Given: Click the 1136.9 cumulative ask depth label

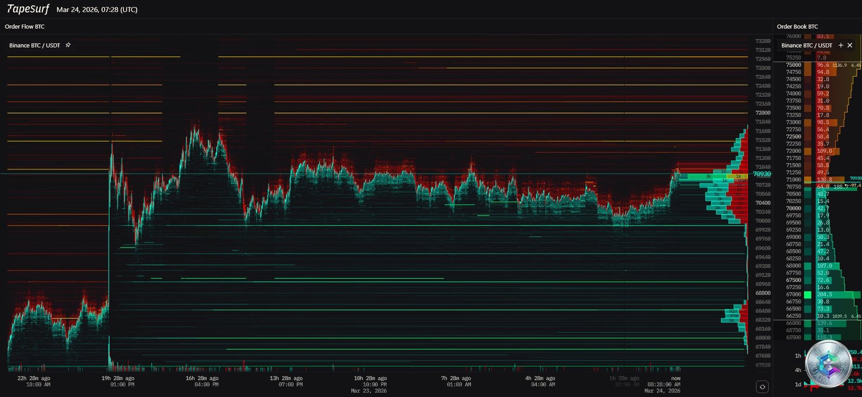Looking at the screenshot, I should [839, 65].
